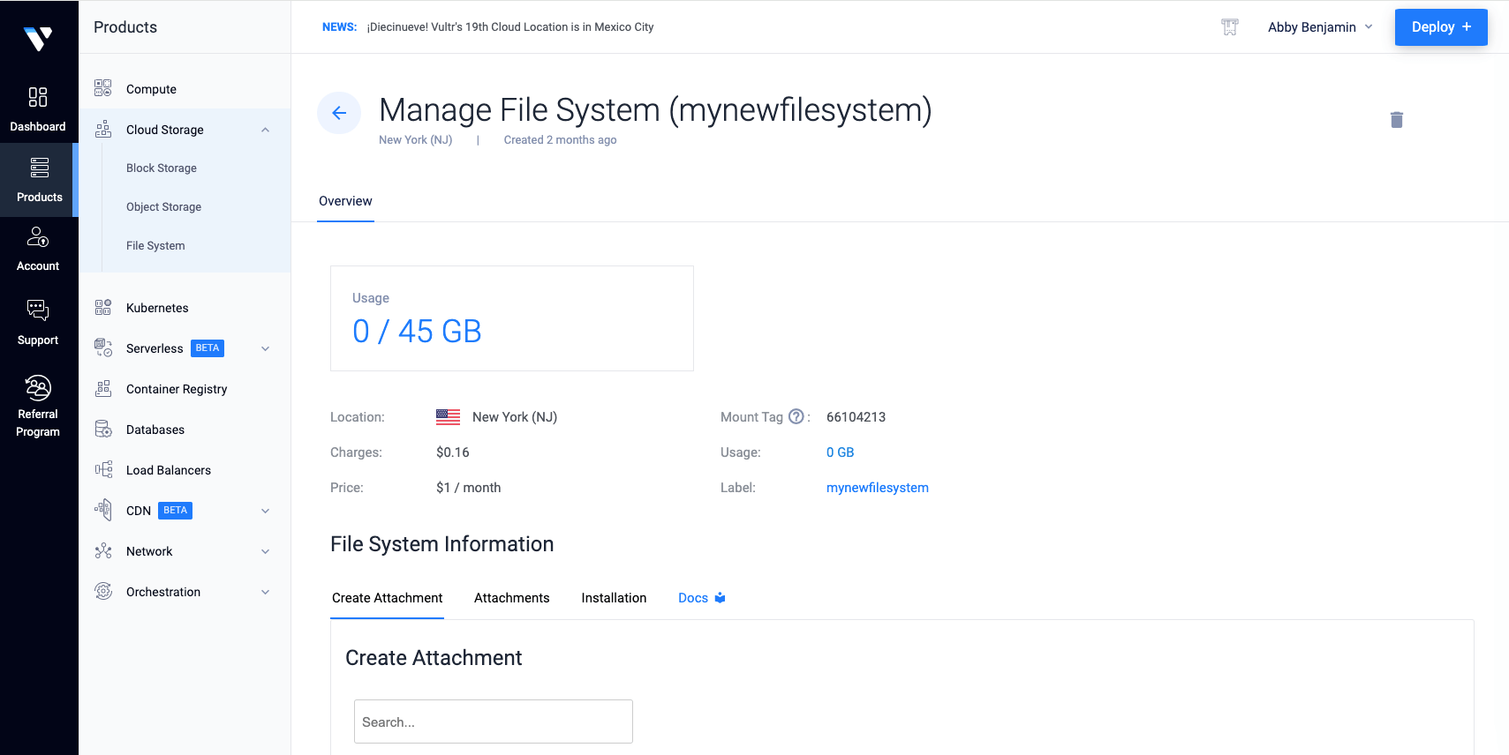This screenshot has height=755, width=1509.
Task: Open the Dashboard section
Action: pos(38,108)
